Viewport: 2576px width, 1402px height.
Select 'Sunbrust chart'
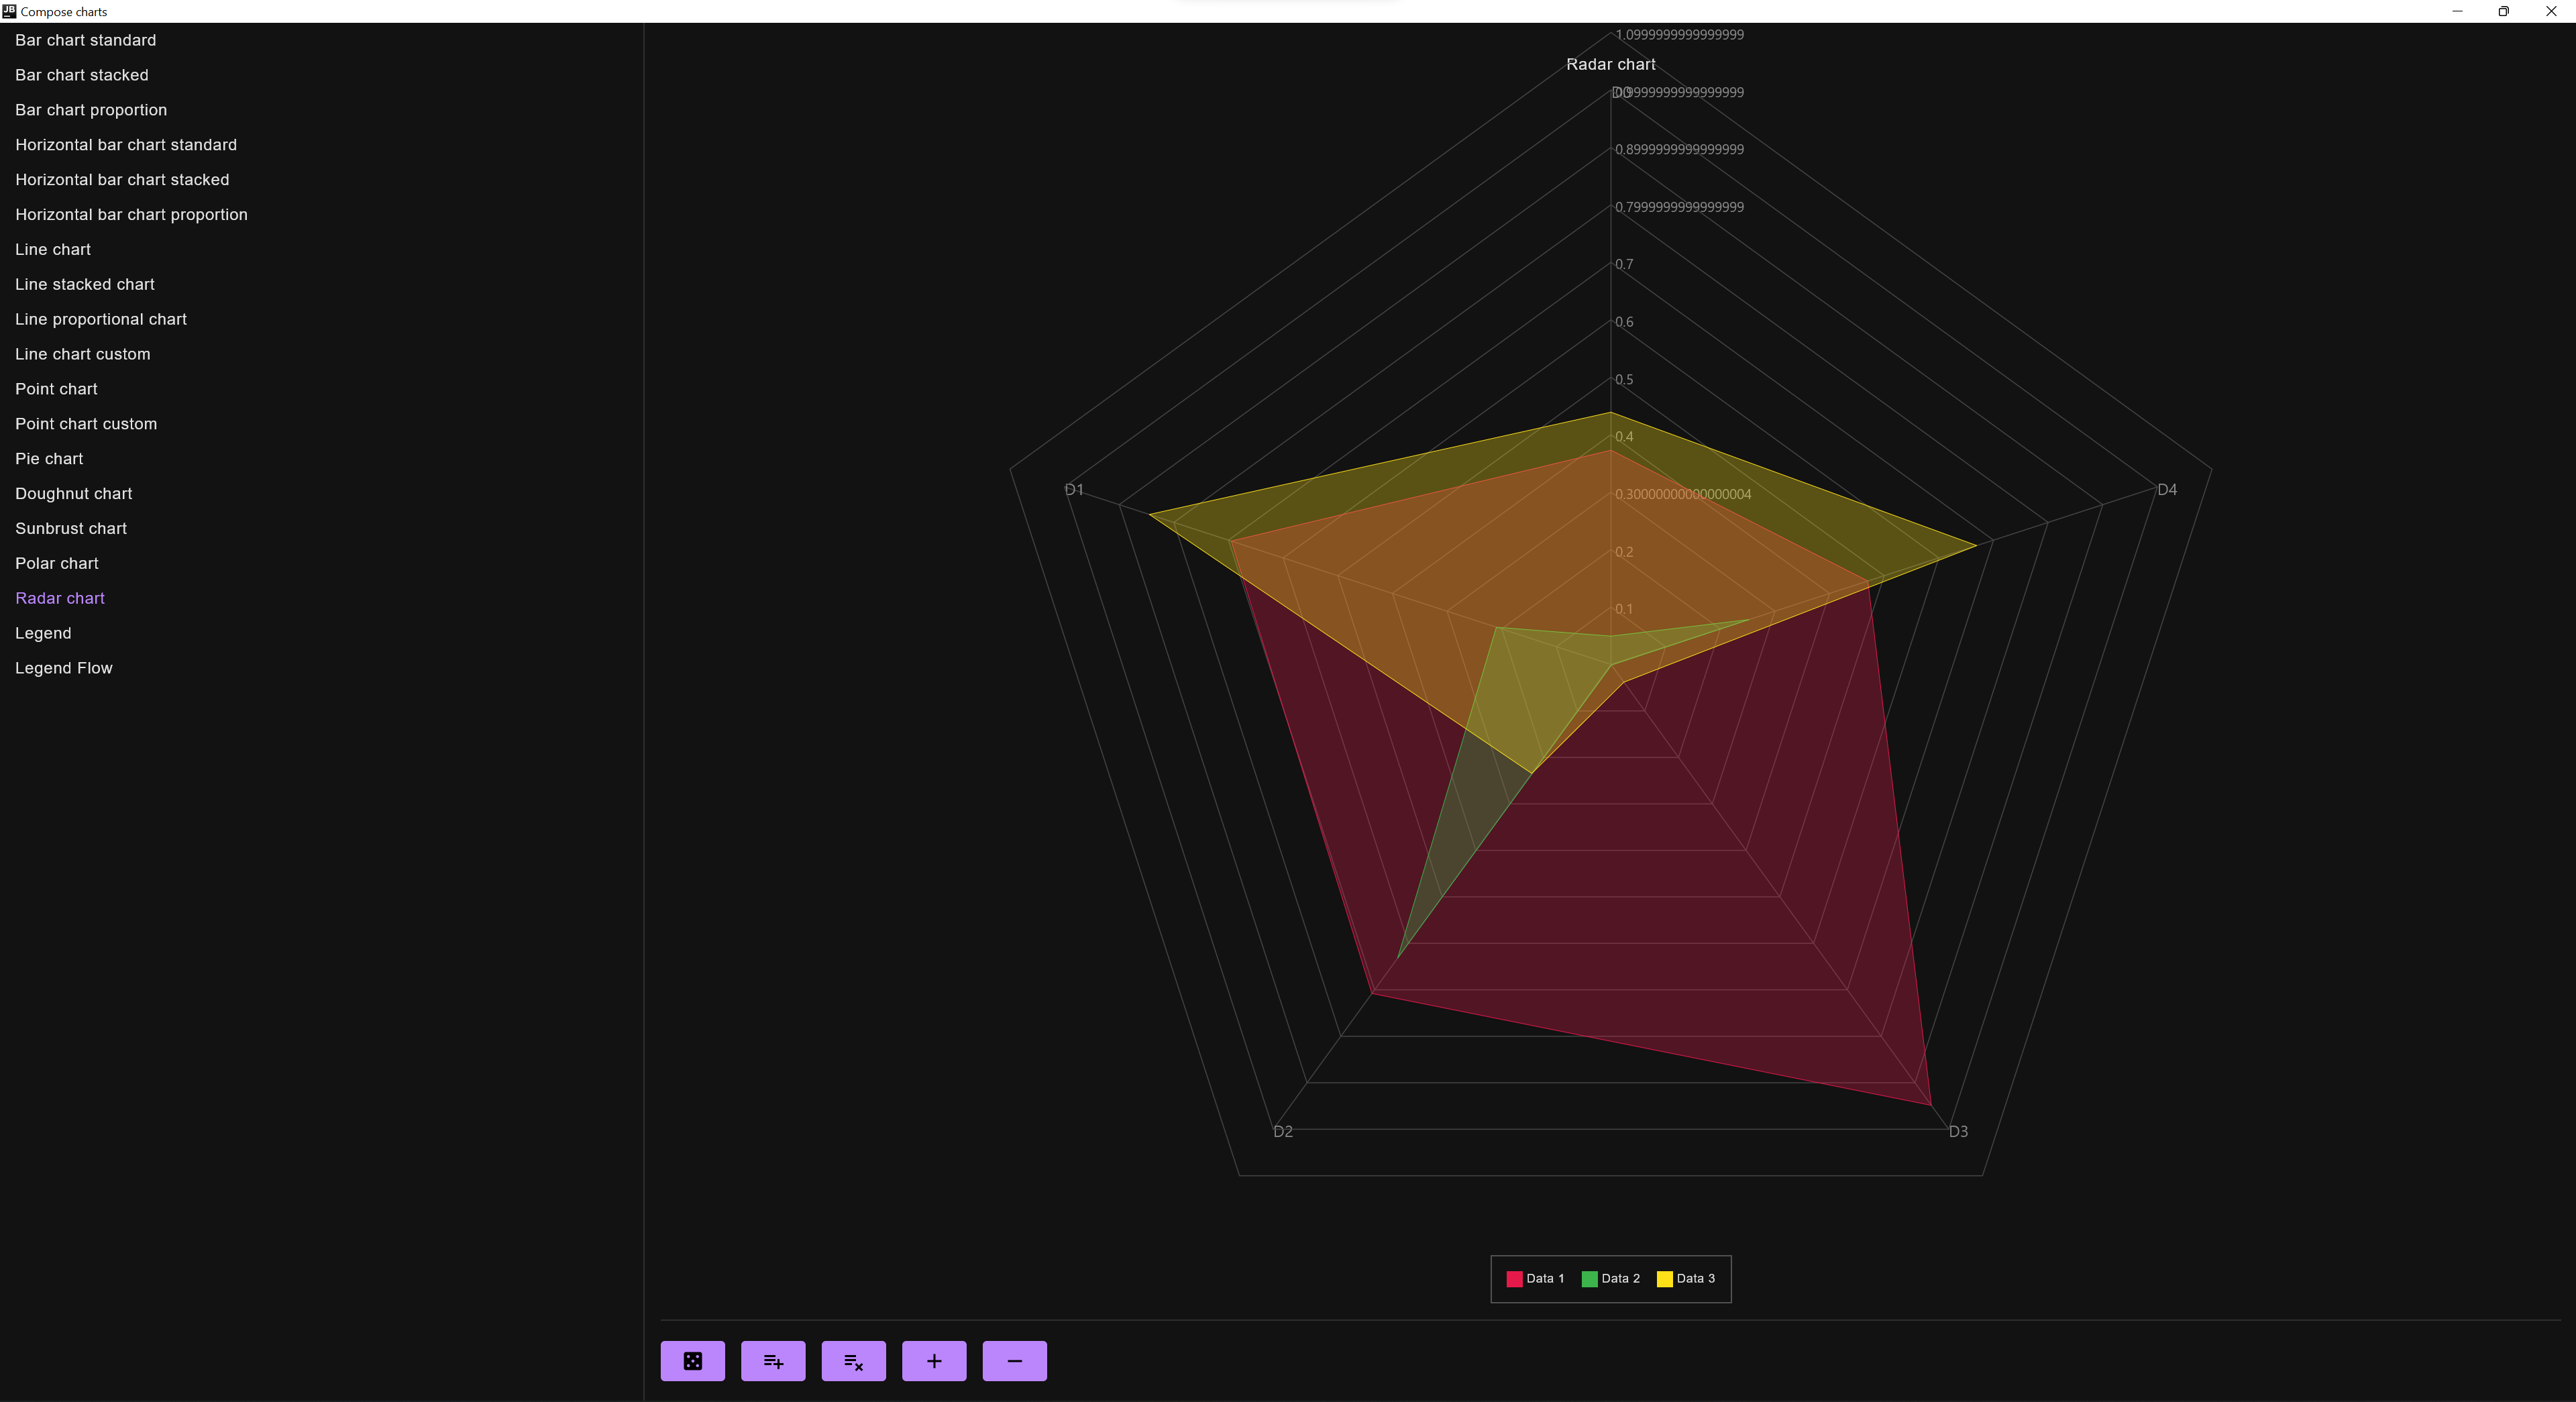pos(70,528)
